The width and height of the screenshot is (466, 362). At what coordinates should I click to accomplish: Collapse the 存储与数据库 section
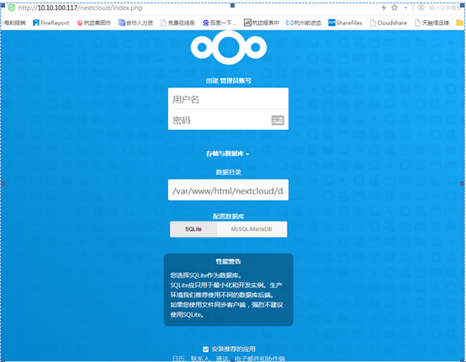228,154
